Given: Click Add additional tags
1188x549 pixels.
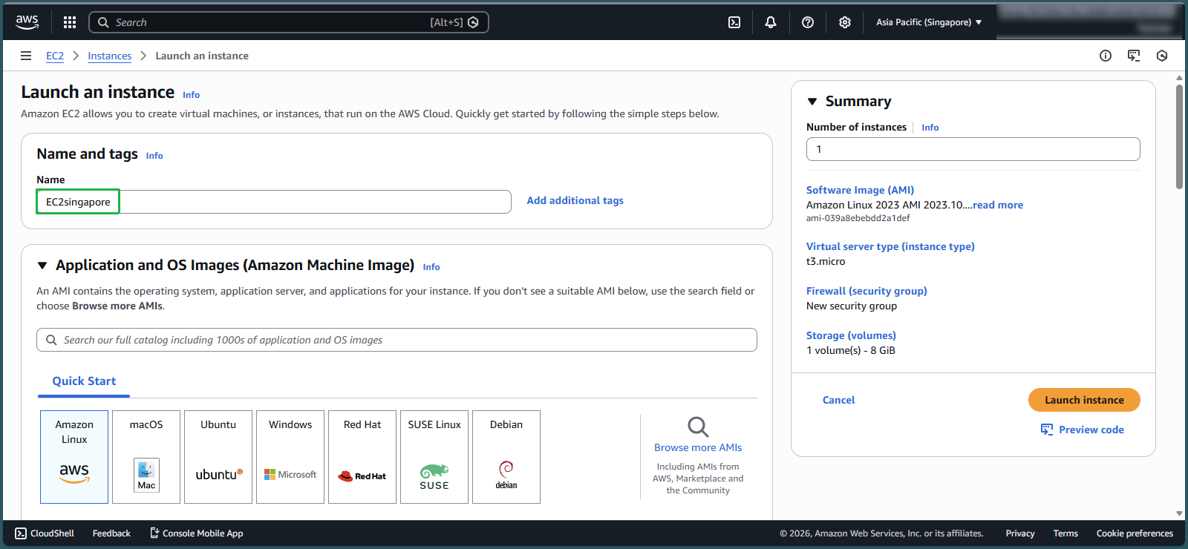Looking at the screenshot, I should click(575, 200).
